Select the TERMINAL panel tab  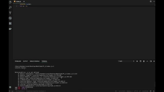coord(44,61)
